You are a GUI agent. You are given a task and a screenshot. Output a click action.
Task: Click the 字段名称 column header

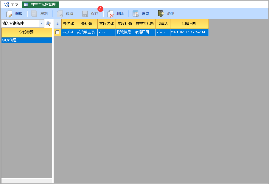point(107,24)
